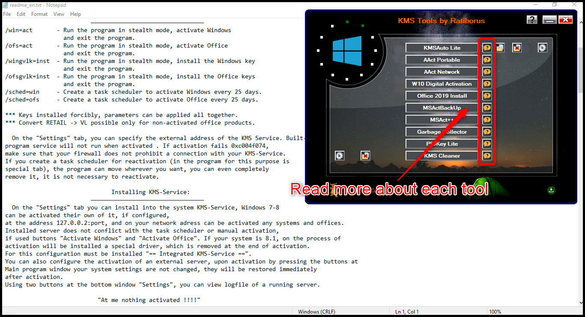Click "KMS Tools by Ratiborus" title text
This screenshot has width=585, height=317.
[442, 21]
